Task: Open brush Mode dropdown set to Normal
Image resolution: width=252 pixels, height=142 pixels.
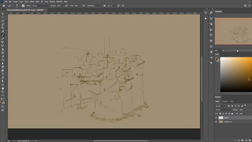Action: (40, 6)
